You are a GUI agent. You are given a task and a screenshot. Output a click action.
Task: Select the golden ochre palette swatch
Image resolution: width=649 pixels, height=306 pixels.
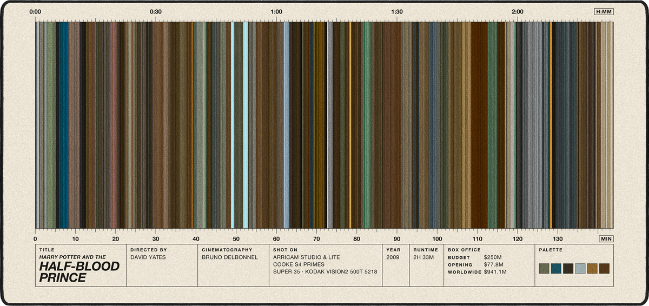pos(592,268)
